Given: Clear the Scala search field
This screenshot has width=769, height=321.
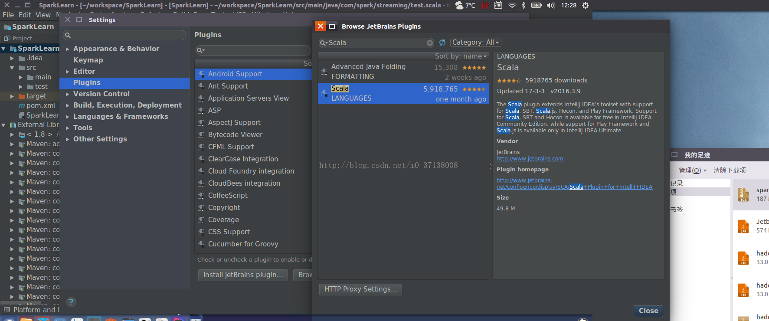Looking at the screenshot, I should point(429,43).
